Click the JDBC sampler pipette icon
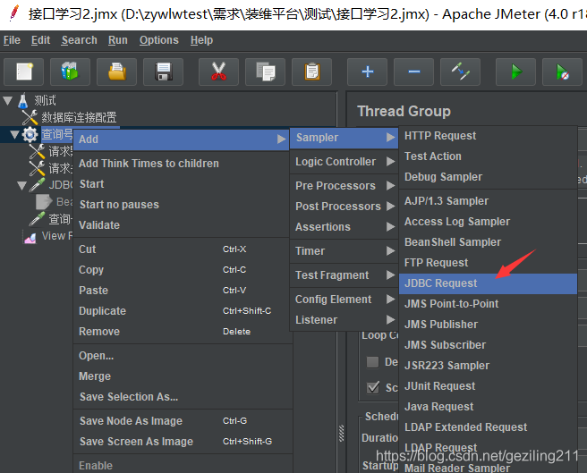 [38, 184]
